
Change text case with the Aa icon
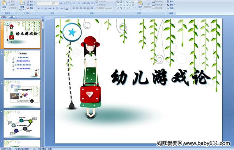click(62, 9)
